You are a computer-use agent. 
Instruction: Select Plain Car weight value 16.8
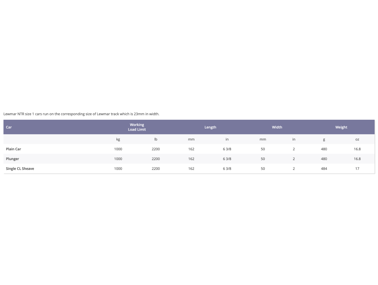(x=357, y=149)
